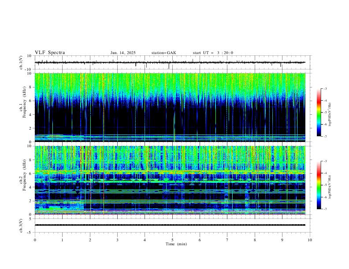The width and height of the screenshot is (349, 269).
Task: Click the 6 kHz emission band in ch.2
Action: [170, 172]
